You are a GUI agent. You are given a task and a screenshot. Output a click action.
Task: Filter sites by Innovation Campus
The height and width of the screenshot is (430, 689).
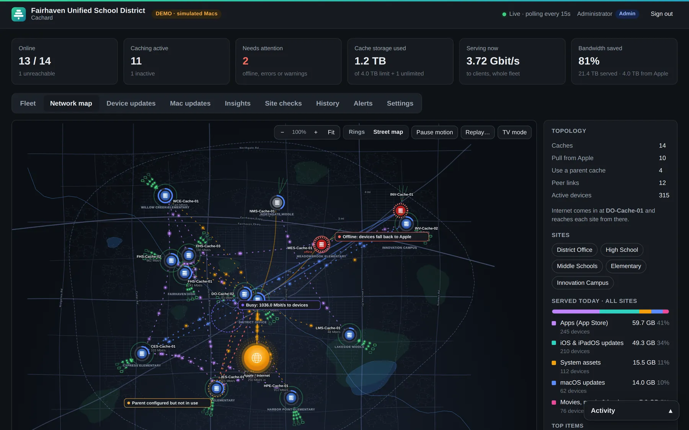pyautogui.click(x=582, y=283)
